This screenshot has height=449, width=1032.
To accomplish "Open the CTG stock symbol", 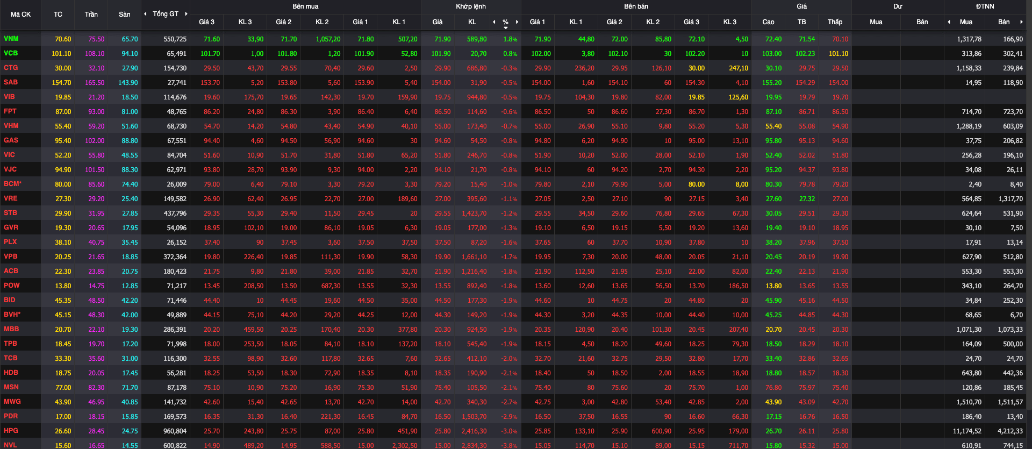I will [11, 68].
